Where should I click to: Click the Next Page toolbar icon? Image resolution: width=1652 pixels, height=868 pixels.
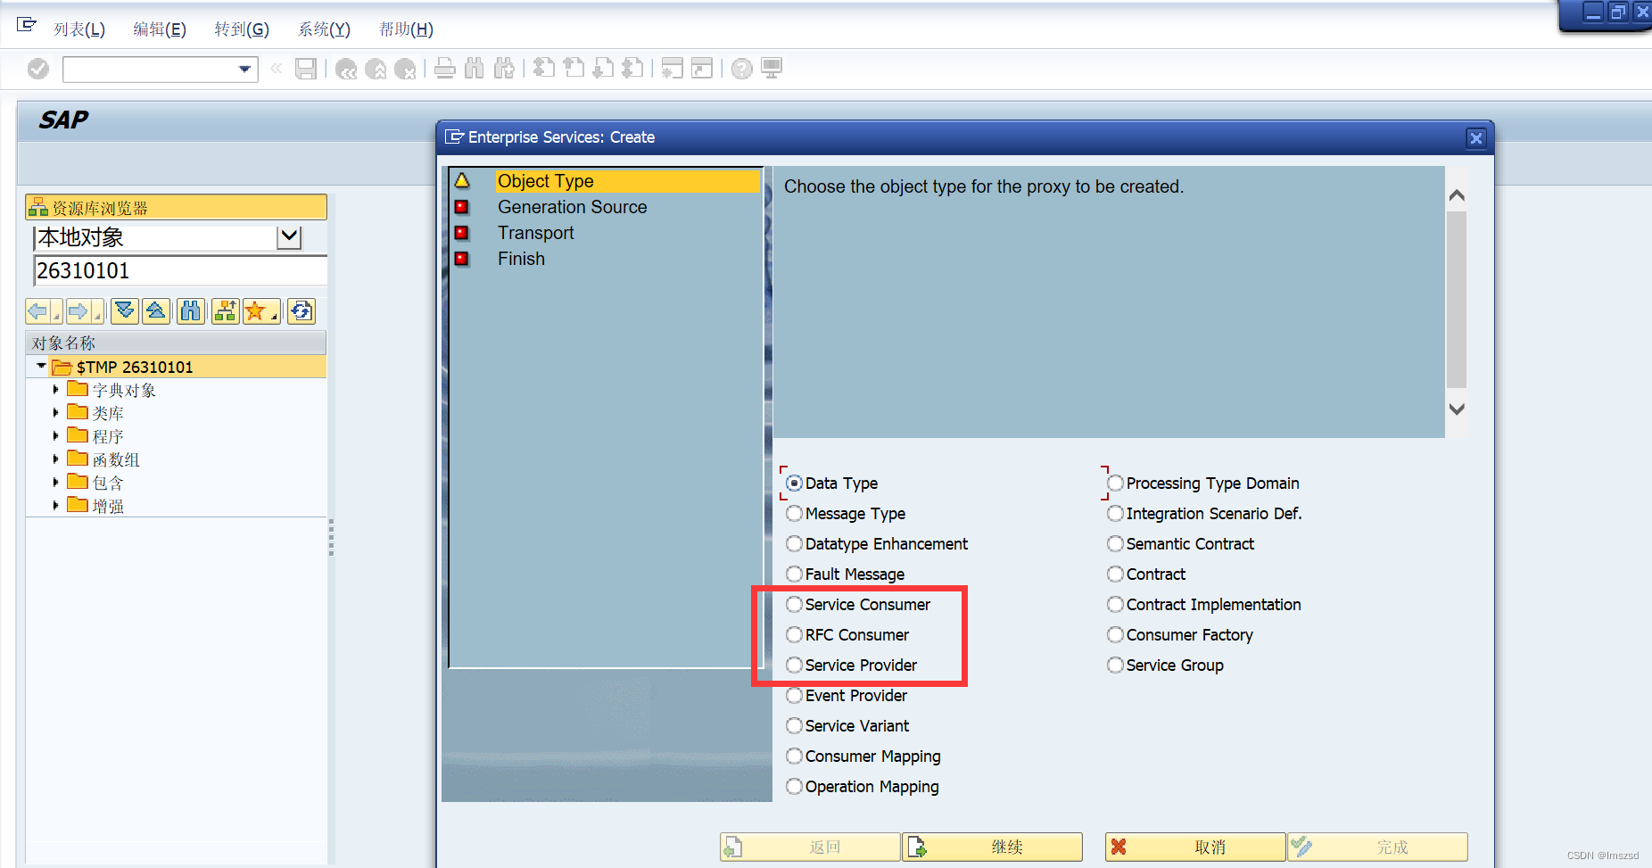point(604,69)
